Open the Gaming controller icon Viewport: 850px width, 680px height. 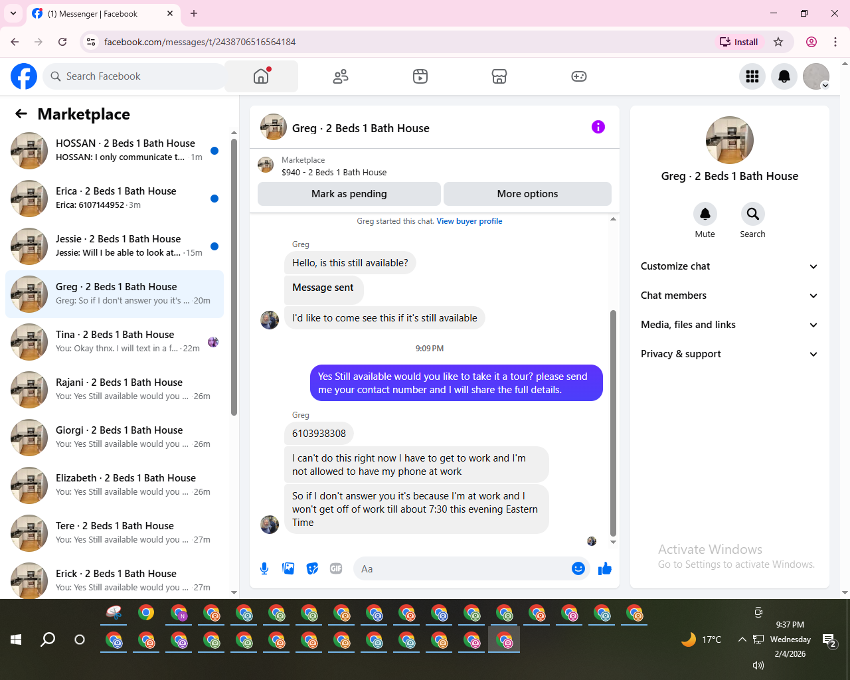click(x=579, y=76)
